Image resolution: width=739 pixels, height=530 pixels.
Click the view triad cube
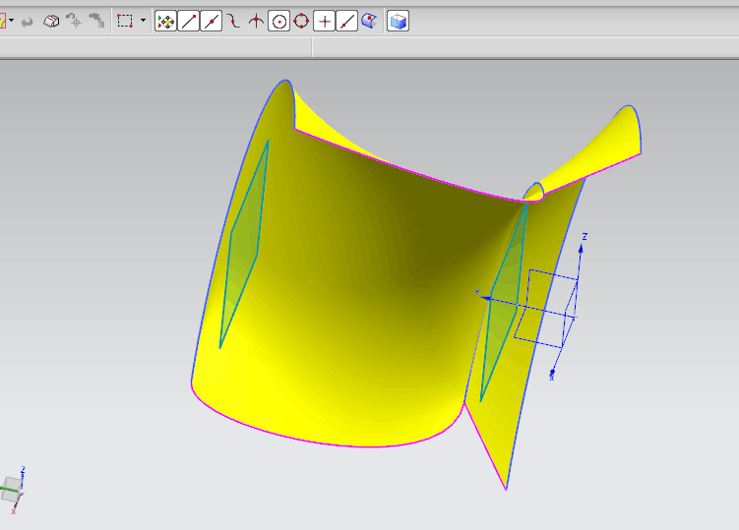point(11,488)
